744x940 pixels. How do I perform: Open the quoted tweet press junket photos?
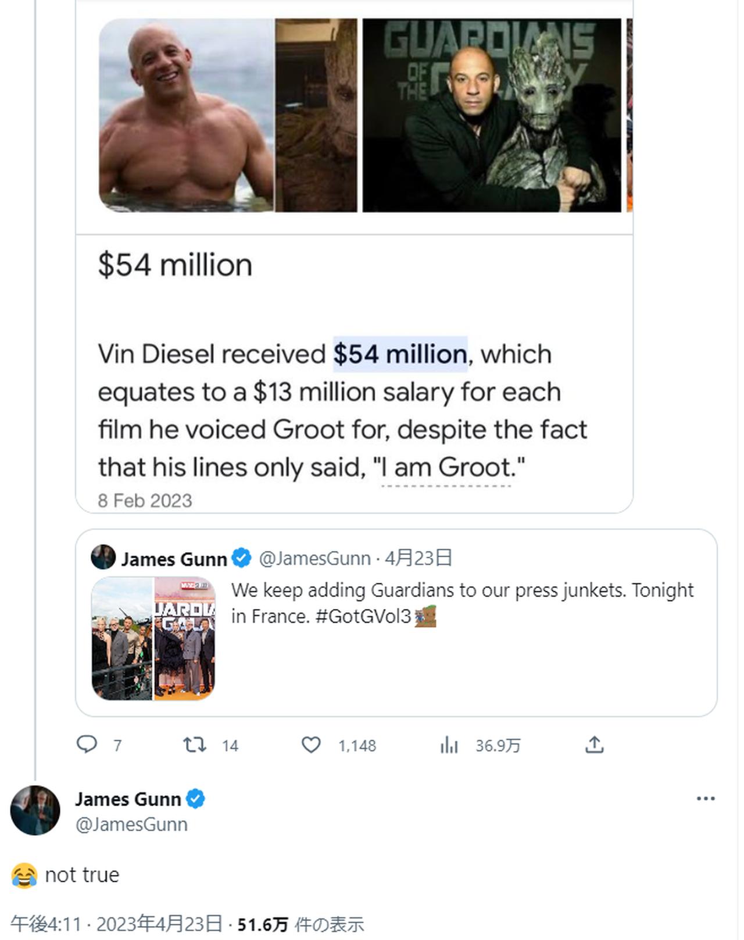153,638
